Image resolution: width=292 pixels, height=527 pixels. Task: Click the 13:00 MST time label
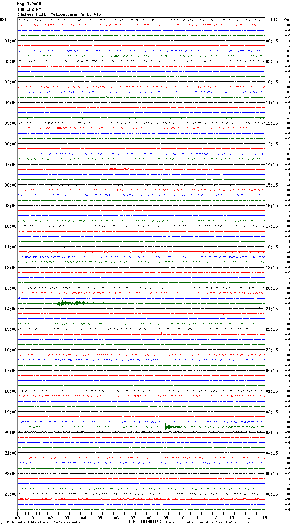point(10,288)
